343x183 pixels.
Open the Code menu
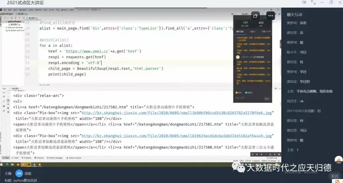click(31, 10)
